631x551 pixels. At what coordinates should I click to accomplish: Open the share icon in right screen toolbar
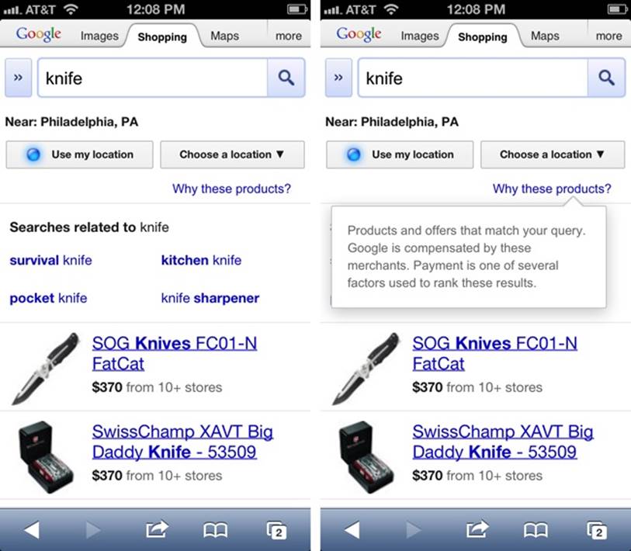(477, 529)
